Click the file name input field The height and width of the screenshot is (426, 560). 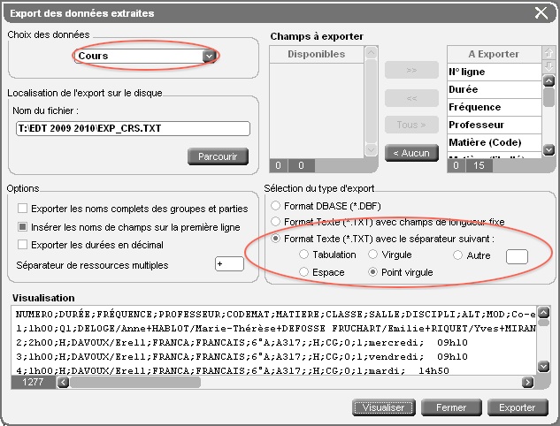point(131,129)
